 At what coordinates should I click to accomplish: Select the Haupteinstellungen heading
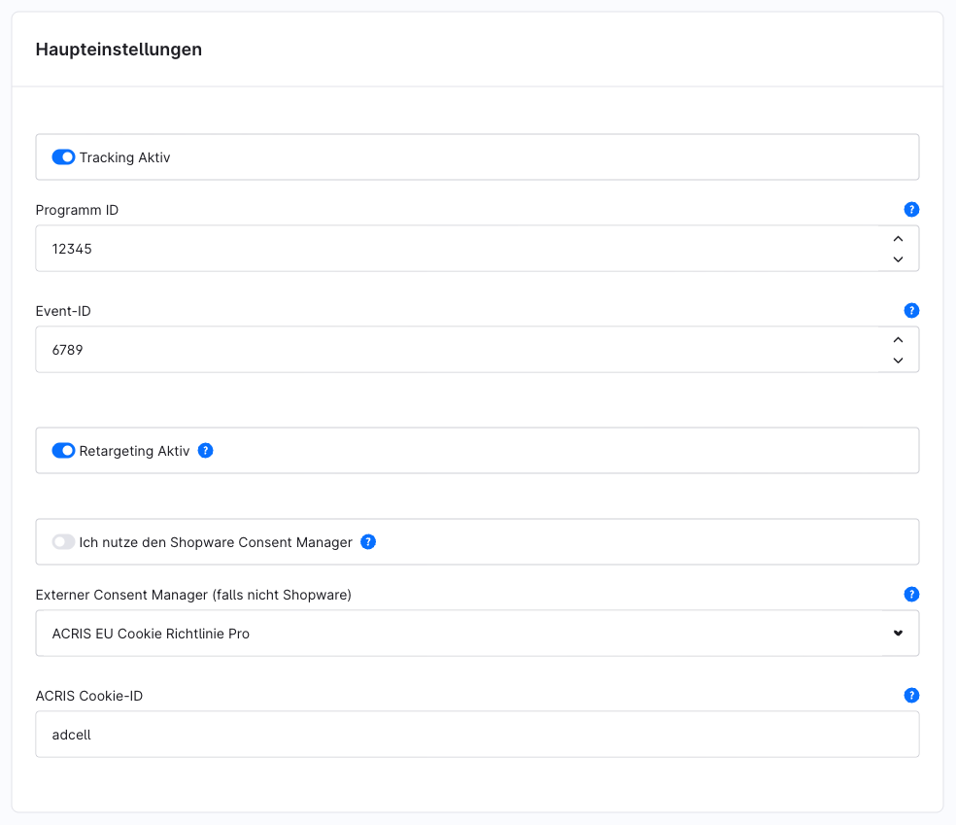click(119, 50)
